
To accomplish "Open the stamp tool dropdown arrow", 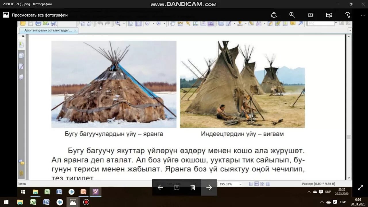I will pos(246,23).
